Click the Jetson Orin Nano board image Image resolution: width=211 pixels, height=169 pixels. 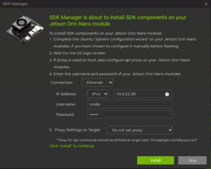pos(25,30)
